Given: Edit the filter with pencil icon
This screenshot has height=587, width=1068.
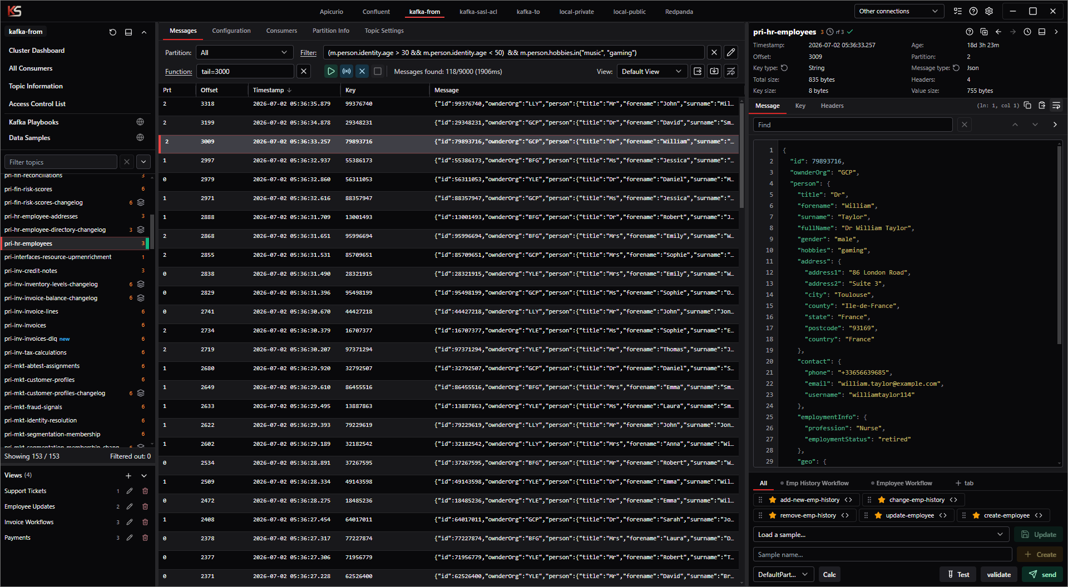Looking at the screenshot, I should (731, 53).
